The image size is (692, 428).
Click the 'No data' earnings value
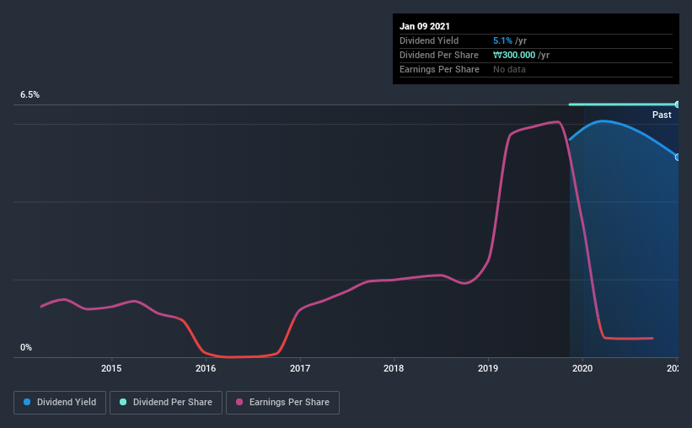pos(509,69)
